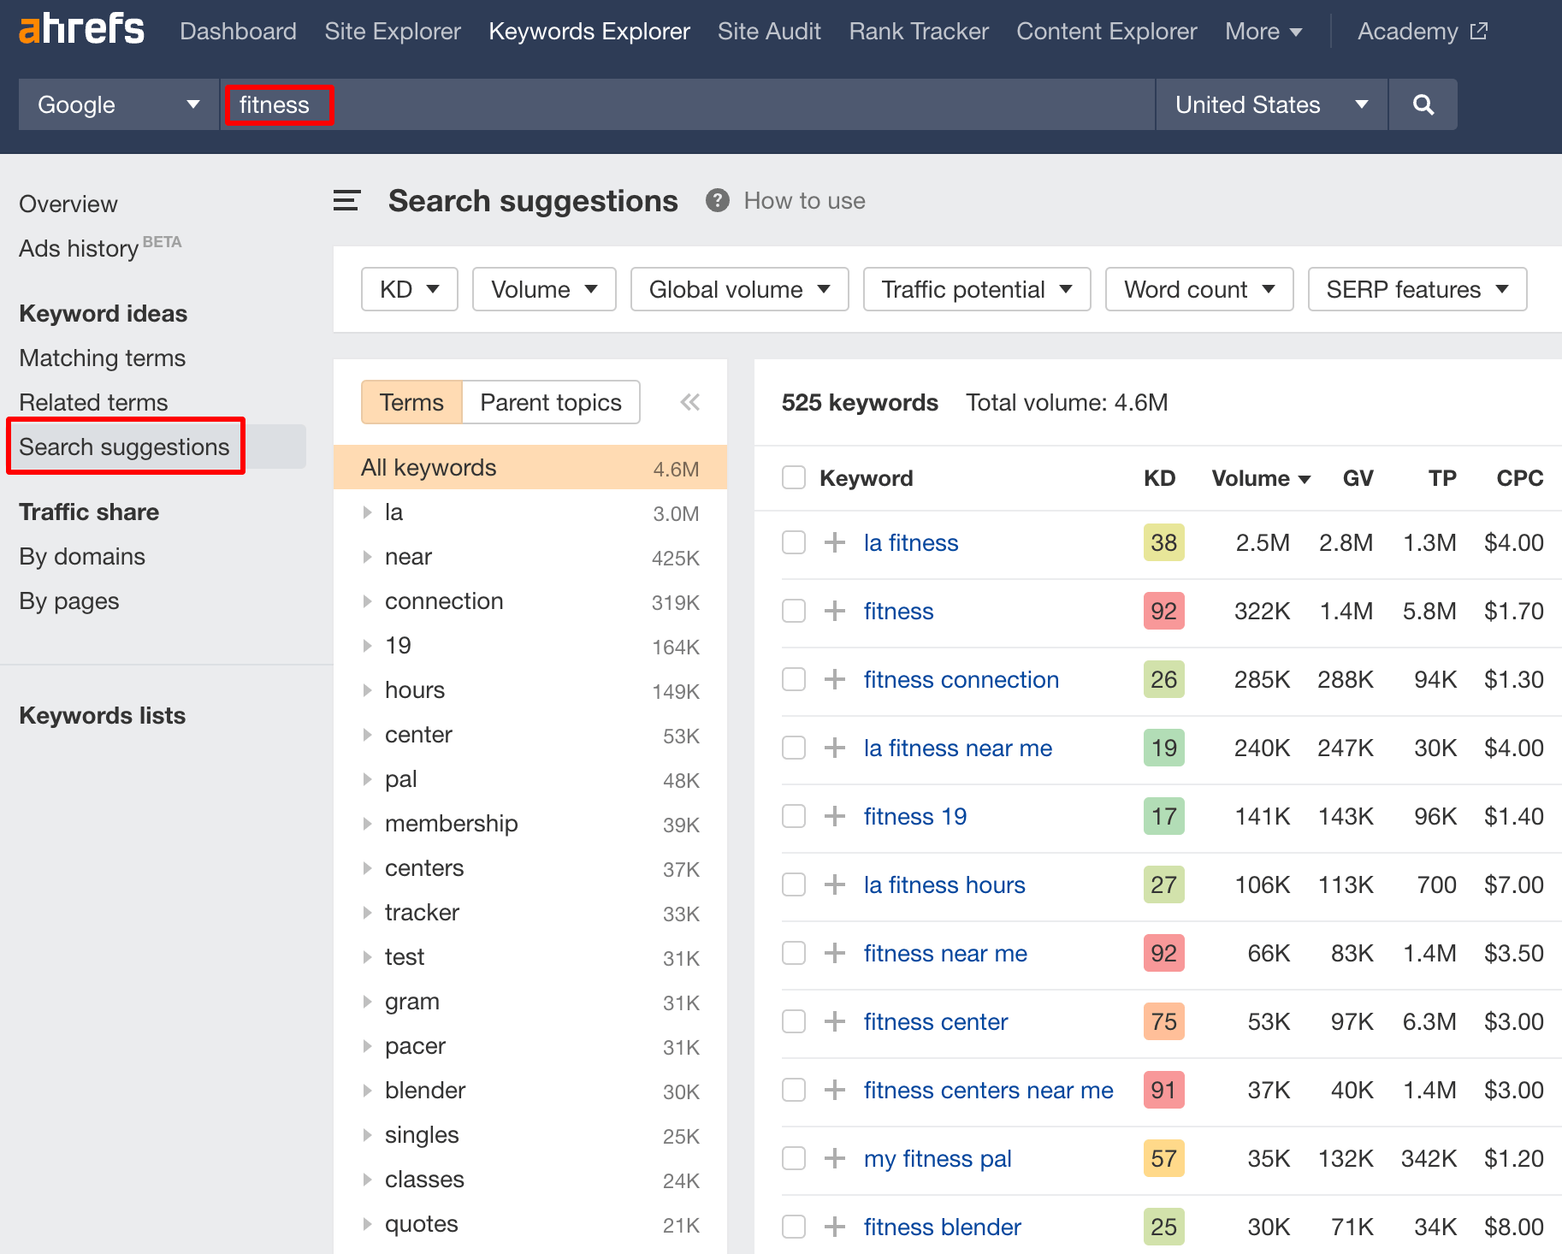Screen dimensions: 1562x1254
Task: Click plus icon next to fitness near me
Action: (x=835, y=953)
